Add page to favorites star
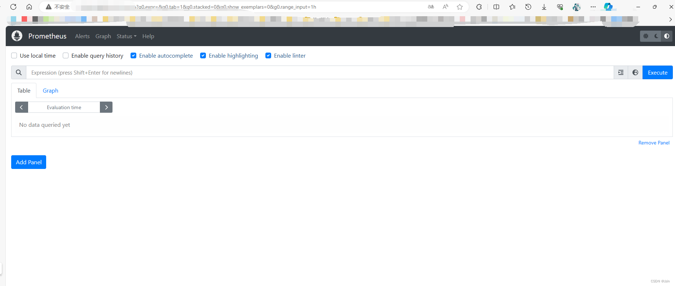The height and width of the screenshot is (286, 675). click(460, 7)
